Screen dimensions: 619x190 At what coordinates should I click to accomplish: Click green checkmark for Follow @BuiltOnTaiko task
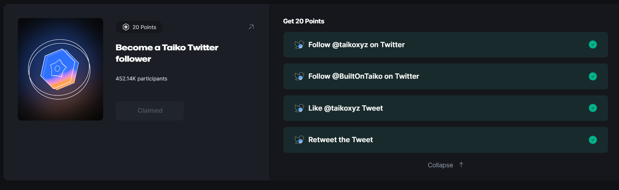pyautogui.click(x=593, y=76)
